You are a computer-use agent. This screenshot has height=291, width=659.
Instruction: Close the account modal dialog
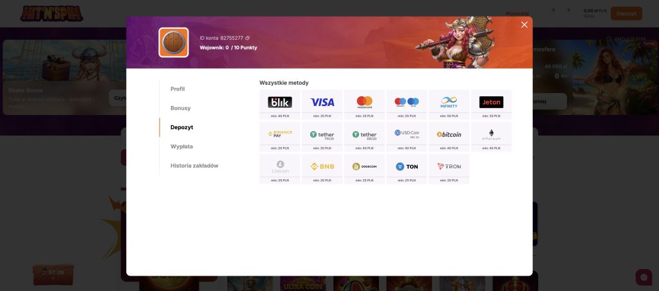pyautogui.click(x=524, y=25)
